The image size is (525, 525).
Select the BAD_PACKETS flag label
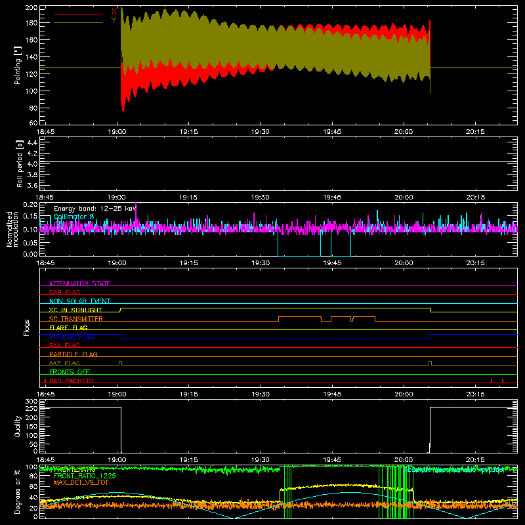[72, 381]
